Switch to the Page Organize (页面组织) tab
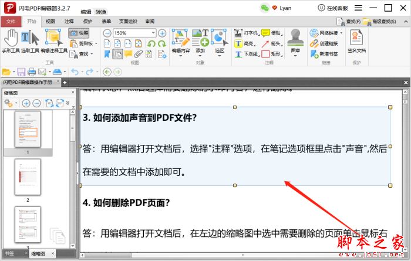Screen dimensions: 411x261 click(x=128, y=22)
